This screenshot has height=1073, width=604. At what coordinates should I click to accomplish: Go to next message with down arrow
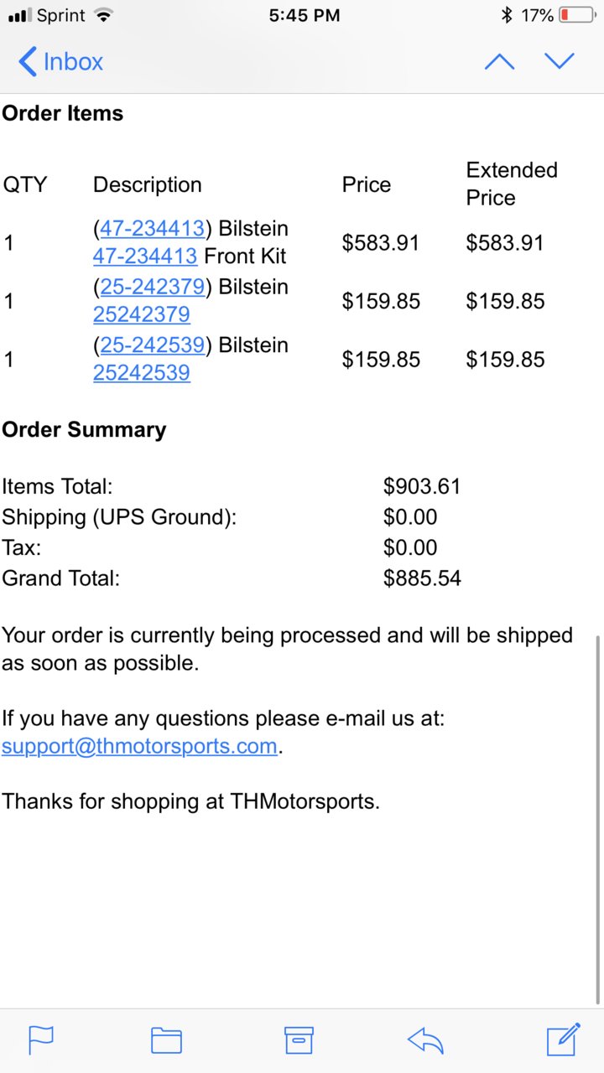[x=560, y=61]
